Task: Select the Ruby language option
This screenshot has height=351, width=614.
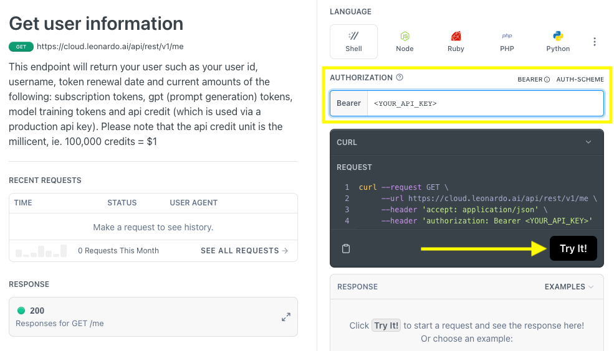Action: point(456,42)
